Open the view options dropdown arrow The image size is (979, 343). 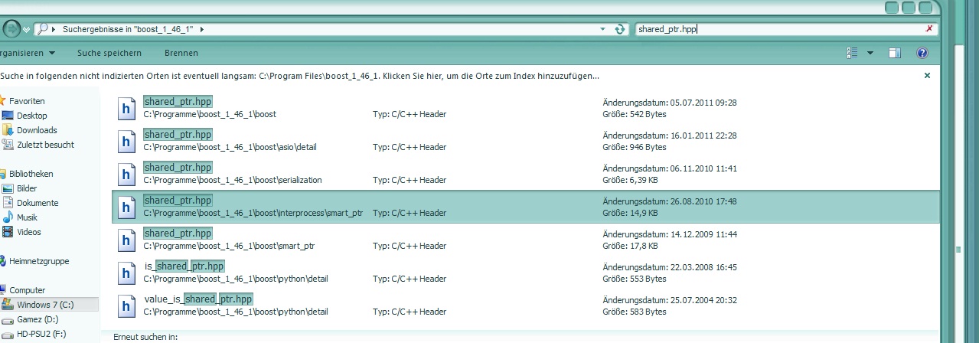[870, 53]
